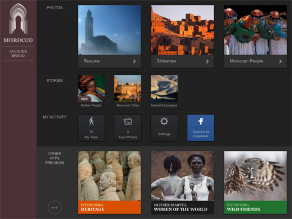
Task: Click the PHOTOS section heading
Action: pos(54,8)
